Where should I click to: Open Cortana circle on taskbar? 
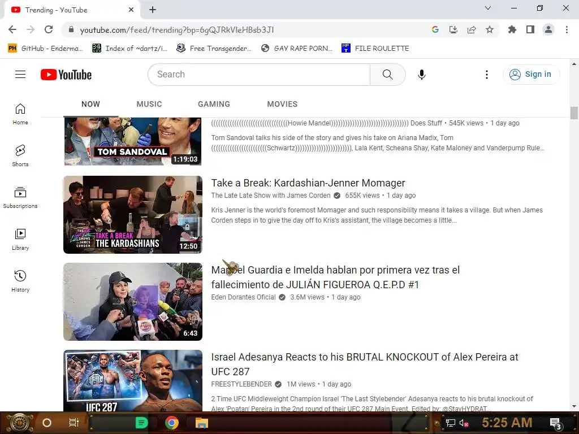(47, 423)
